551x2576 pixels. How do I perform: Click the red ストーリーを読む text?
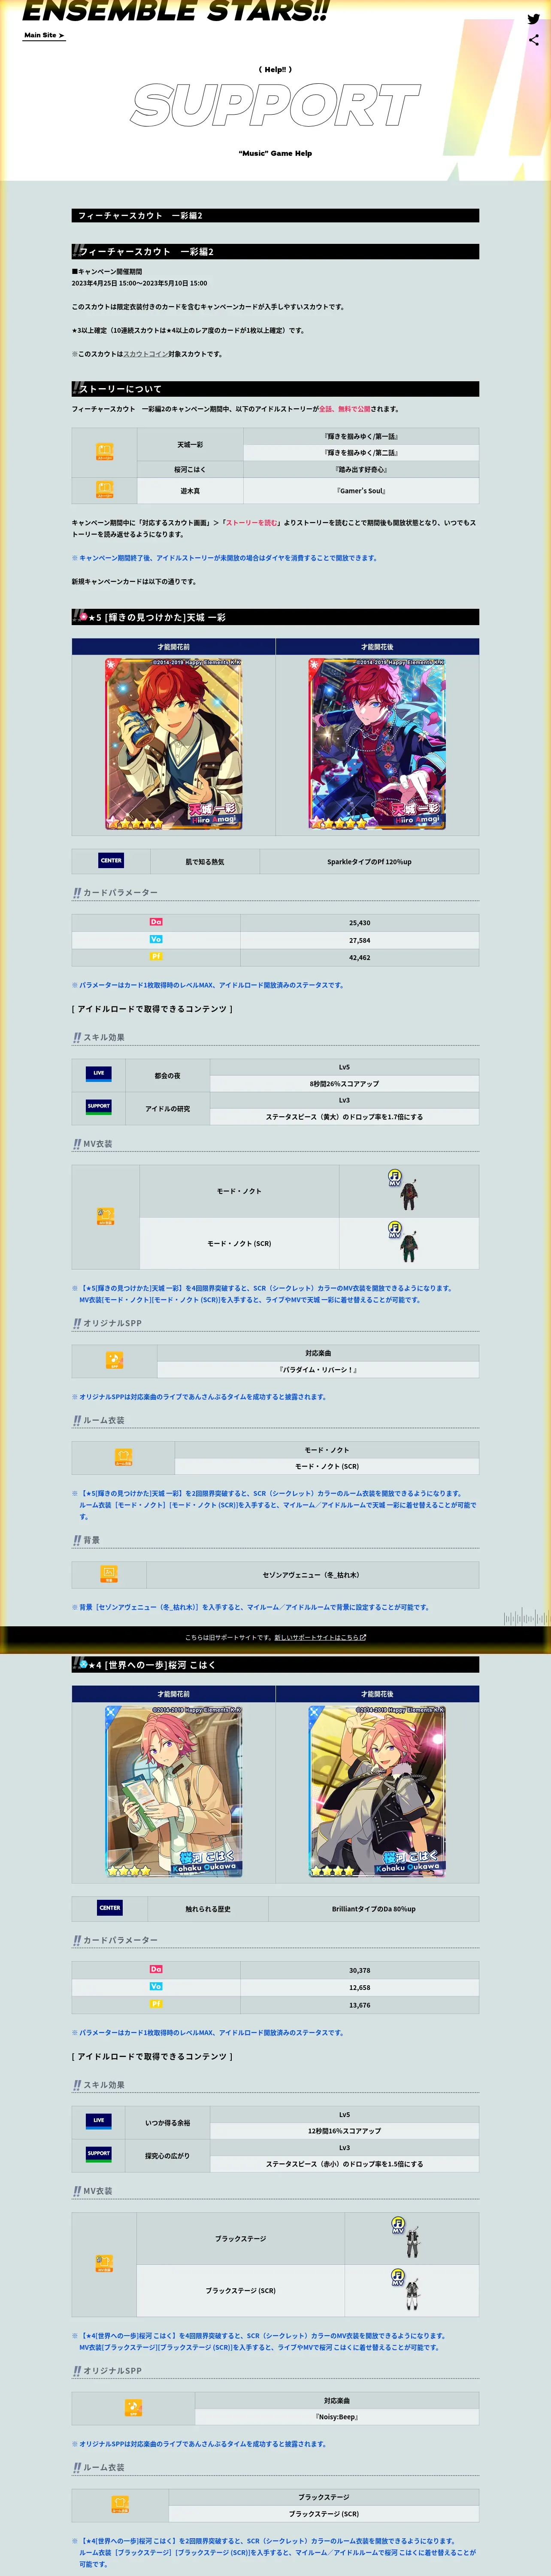point(251,523)
